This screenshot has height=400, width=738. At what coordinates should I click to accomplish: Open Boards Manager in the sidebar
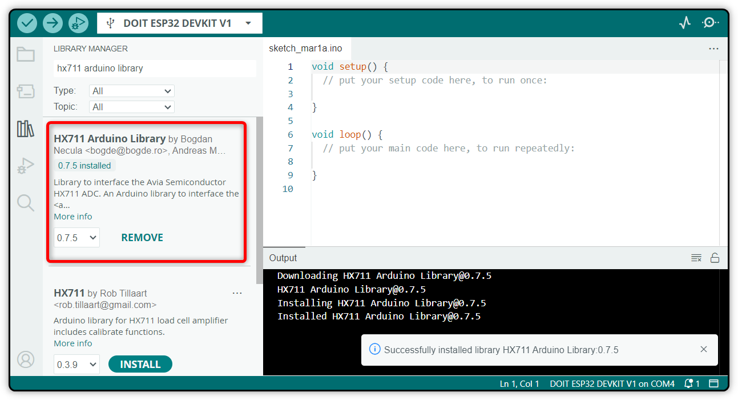26,91
